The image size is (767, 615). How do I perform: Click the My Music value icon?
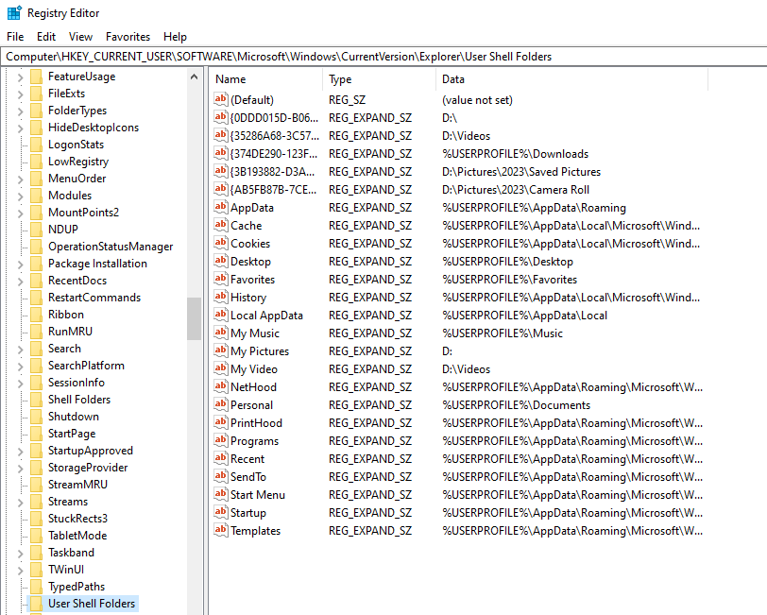point(221,333)
